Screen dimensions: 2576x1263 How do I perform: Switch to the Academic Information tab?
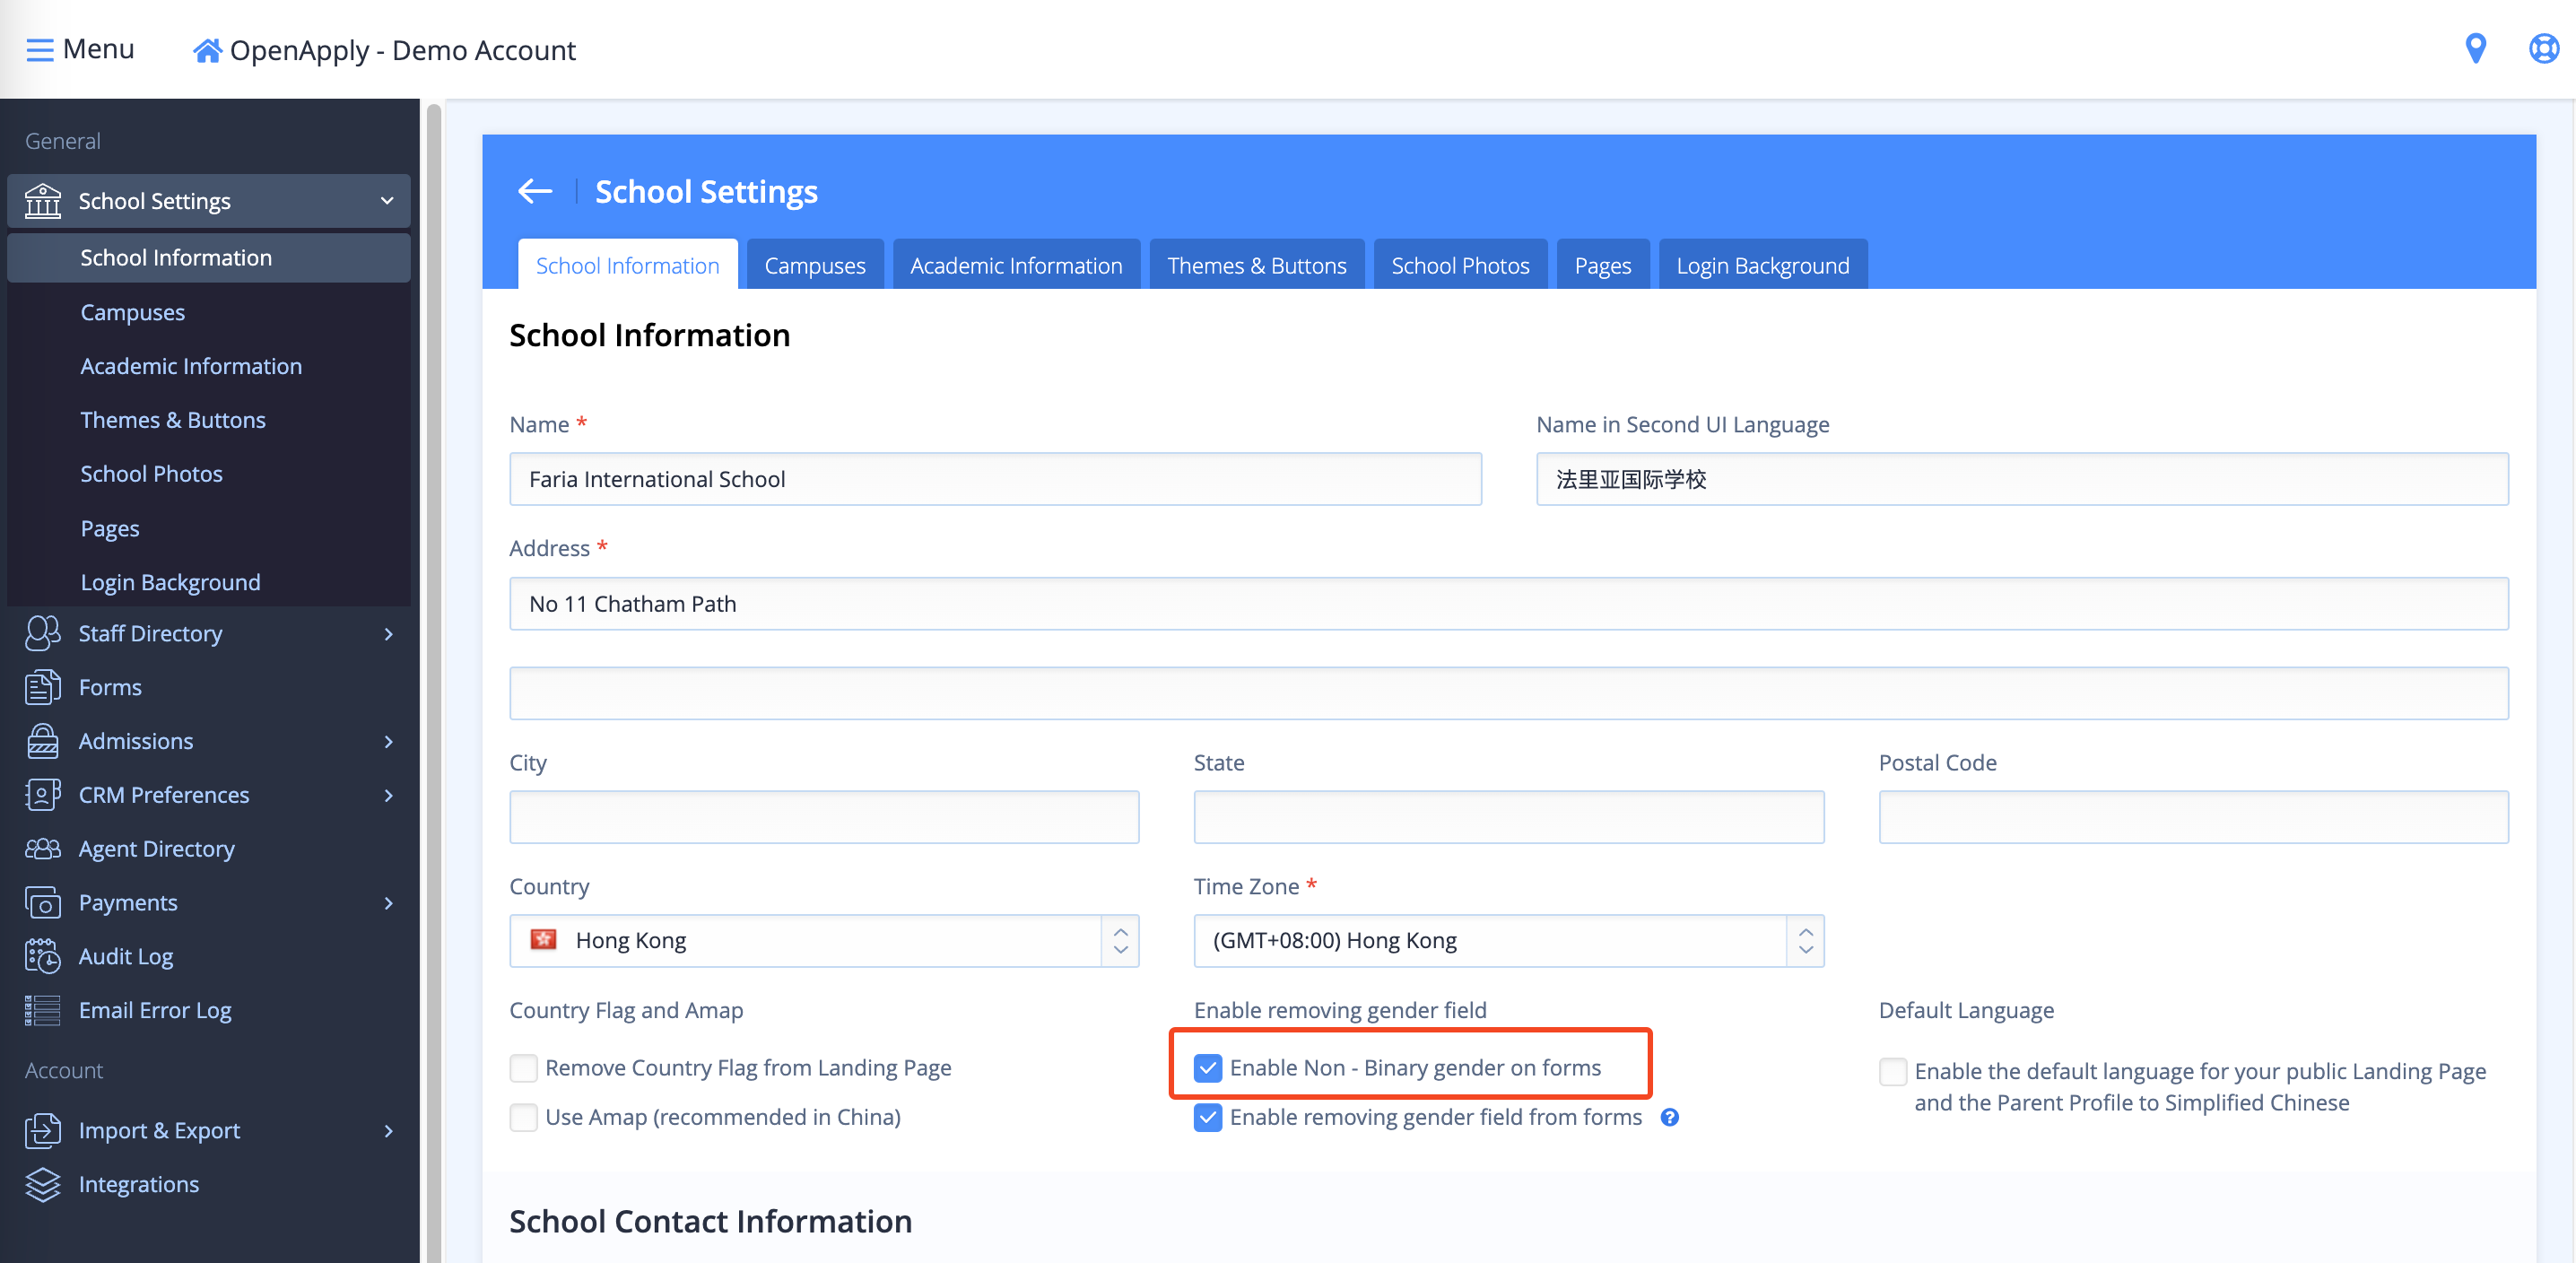(1016, 265)
